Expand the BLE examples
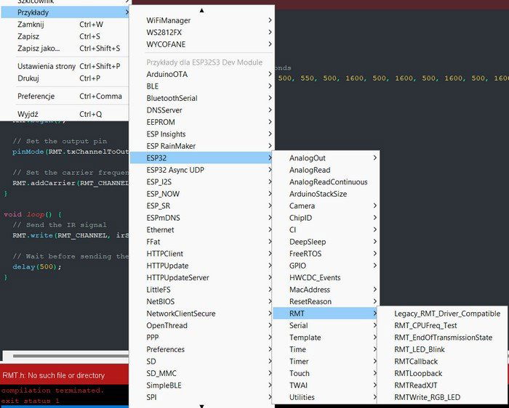This screenshot has height=408, width=509. (x=201, y=86)
